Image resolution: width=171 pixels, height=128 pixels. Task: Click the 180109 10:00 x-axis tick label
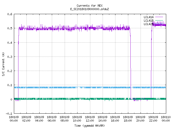pyautogui.click(x=77, y=119)
